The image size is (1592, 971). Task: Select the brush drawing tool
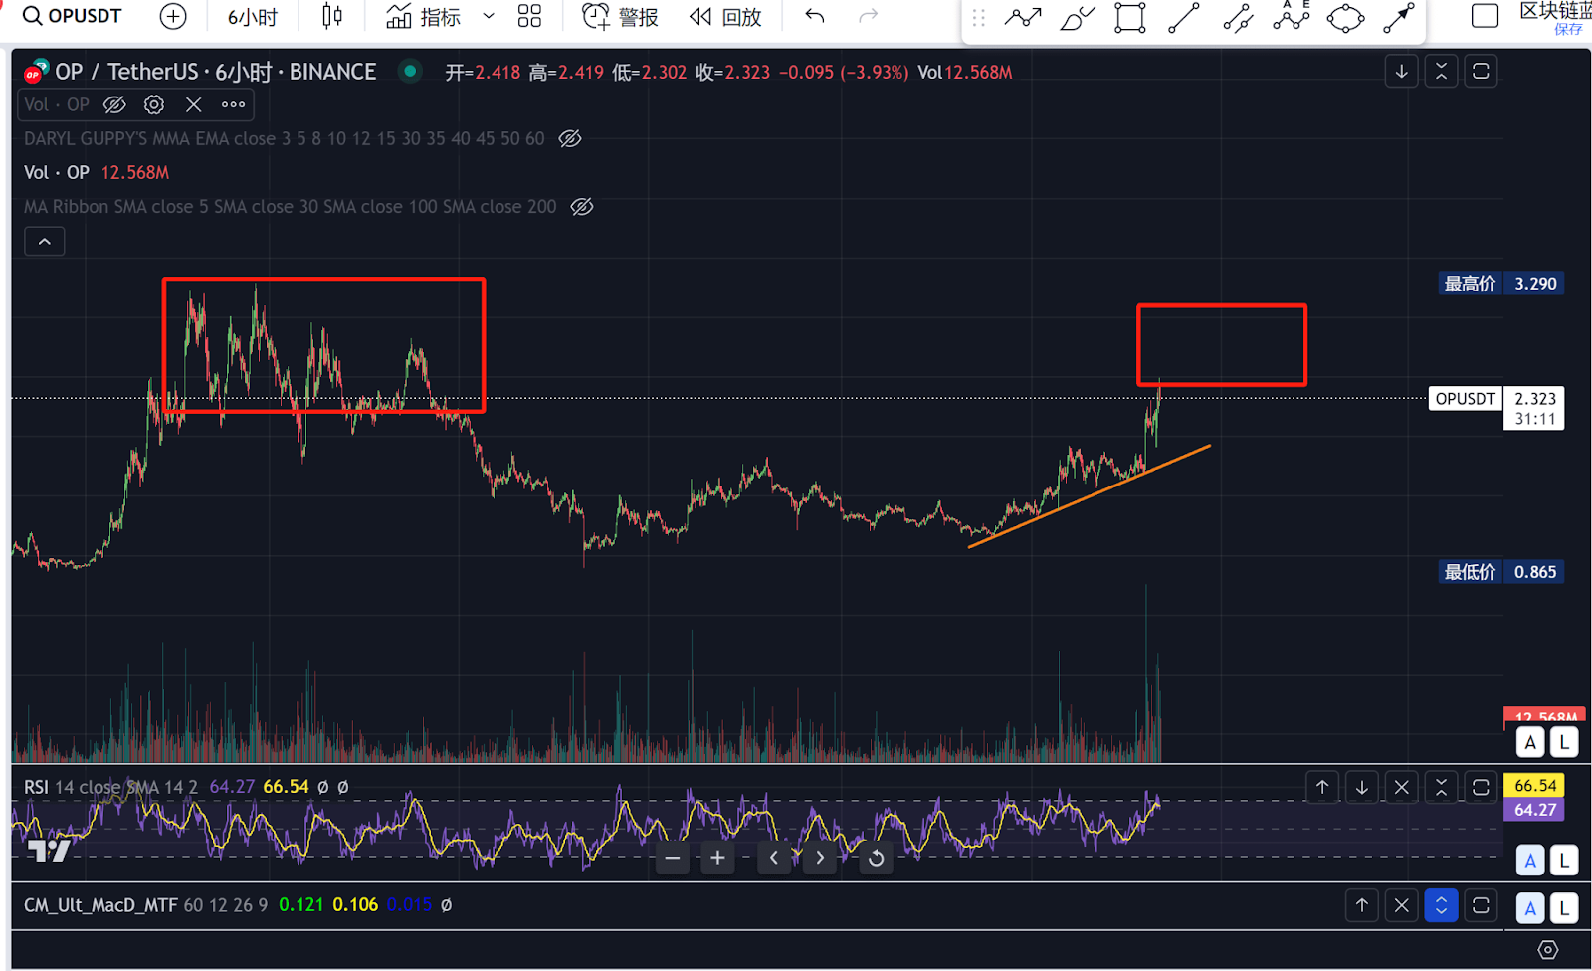click(x=1077, y=18)
